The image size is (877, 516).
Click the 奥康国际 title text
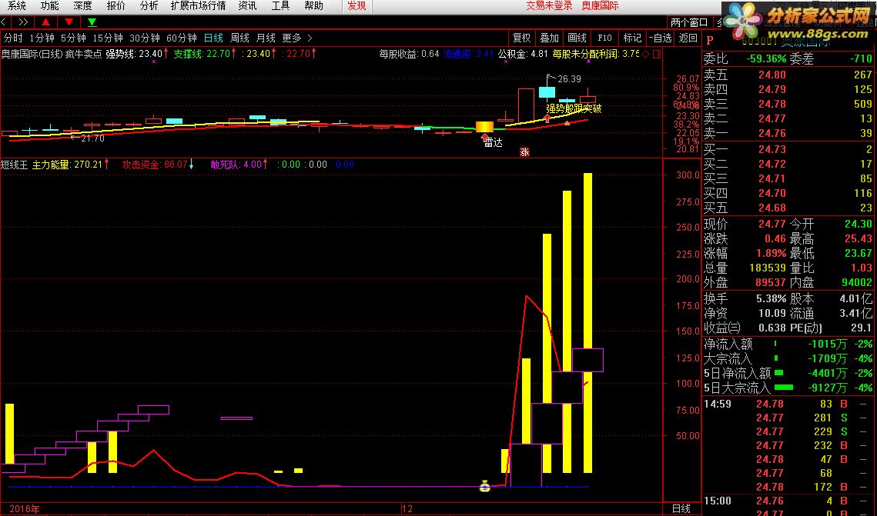point(600,5)
